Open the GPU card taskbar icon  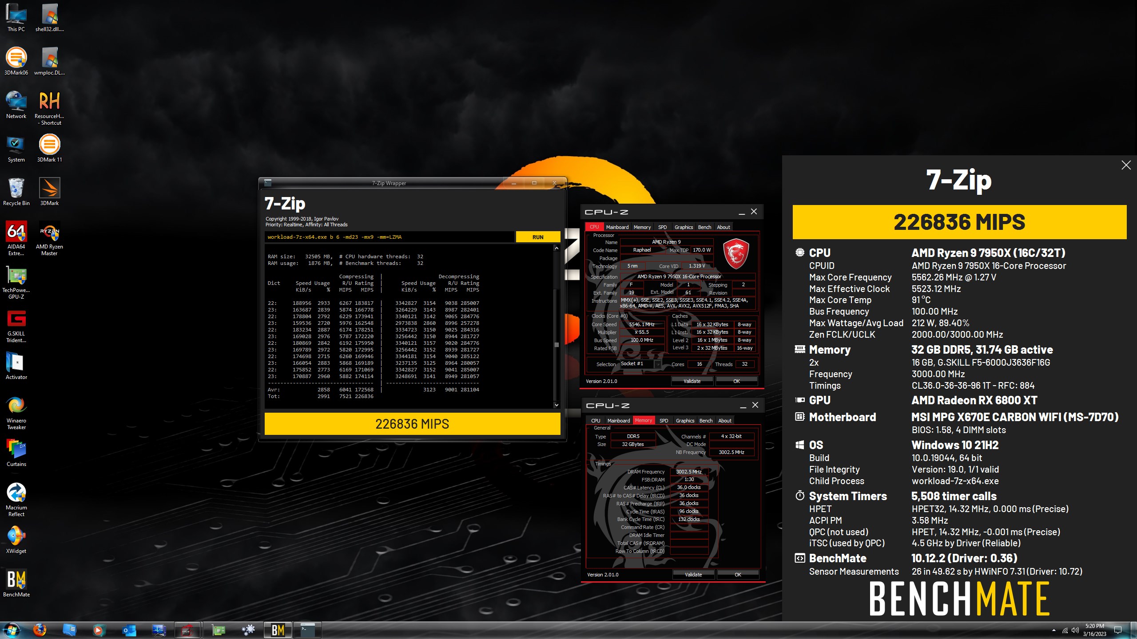coord(218,630)
